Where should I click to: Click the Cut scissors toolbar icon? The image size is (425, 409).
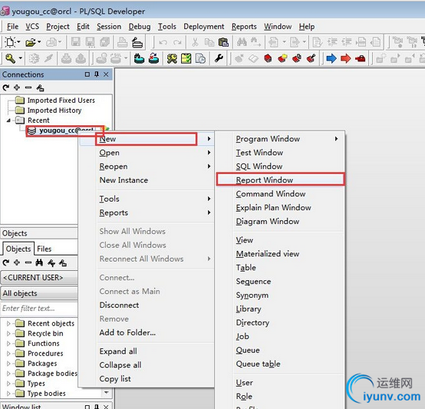[195, 42]
